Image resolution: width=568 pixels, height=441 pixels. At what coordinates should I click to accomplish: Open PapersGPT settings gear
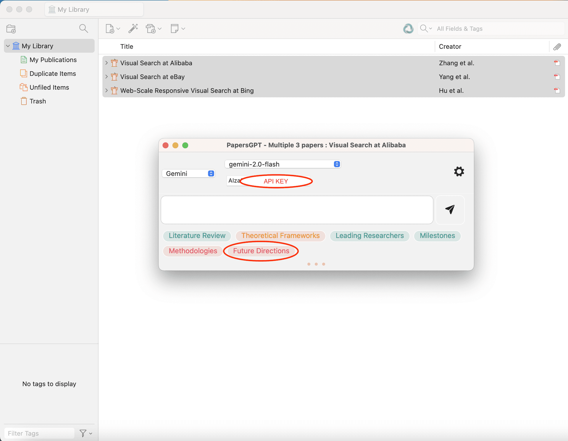pyautogui.click(x=459, y=171)
